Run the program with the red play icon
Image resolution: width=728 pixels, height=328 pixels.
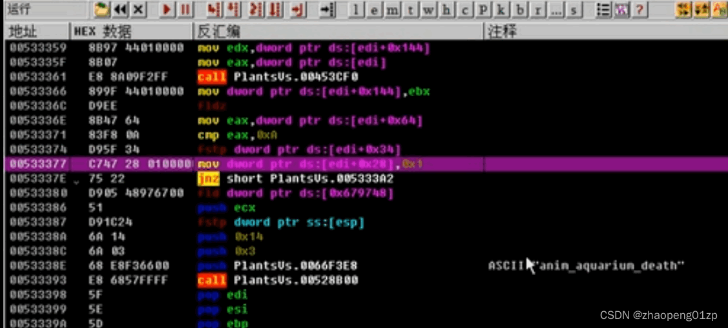pyautogui.click(x=167, y=9)
